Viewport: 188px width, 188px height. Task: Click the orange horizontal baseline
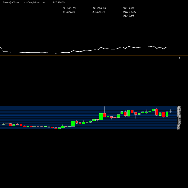pyautogui.click(x=94, y=55)
